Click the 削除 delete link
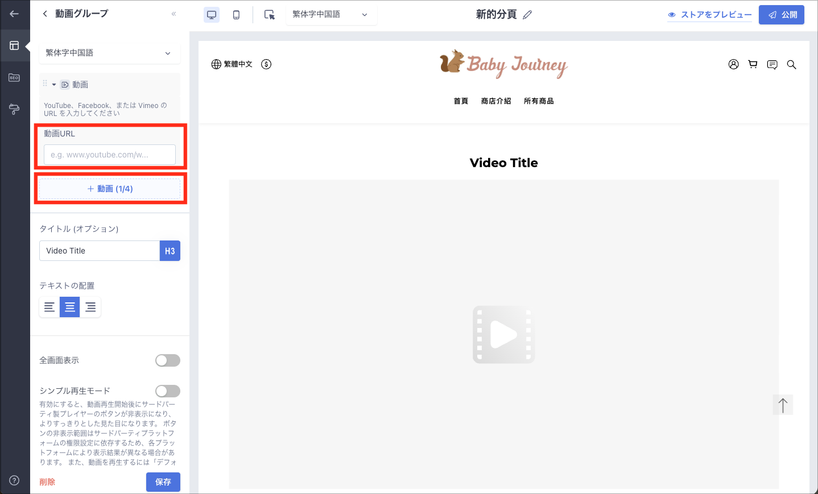 pos(47,482)
